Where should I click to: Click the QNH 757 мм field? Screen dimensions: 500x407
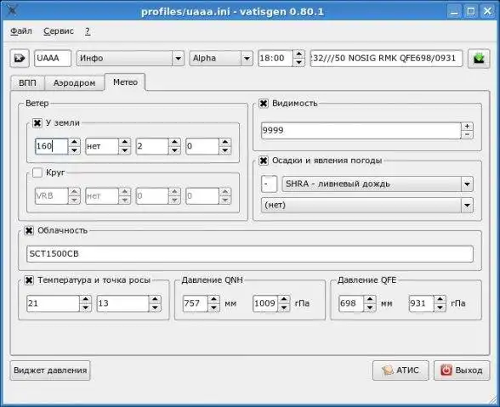(196, 303)
